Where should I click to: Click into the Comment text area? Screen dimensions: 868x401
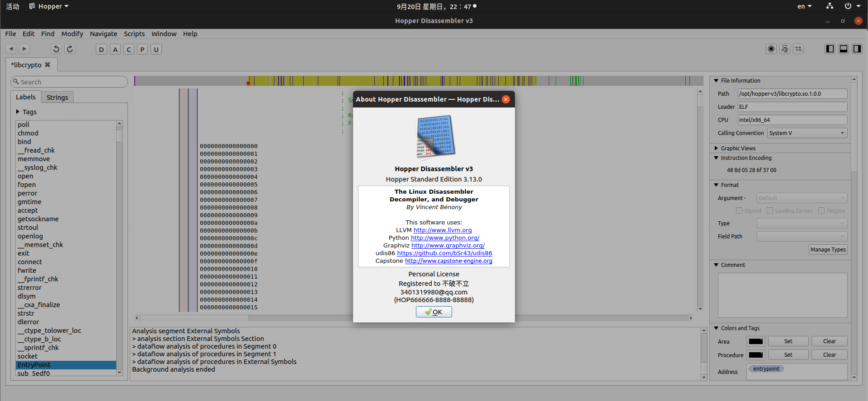[783, 295]
